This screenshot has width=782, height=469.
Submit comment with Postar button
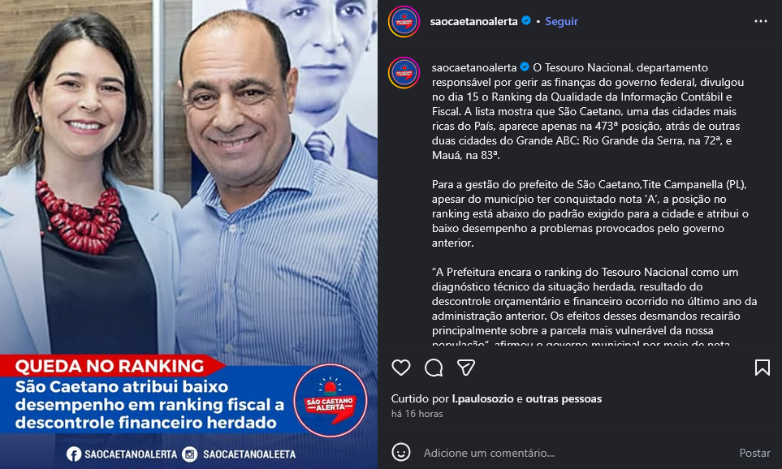click(x=754, y=453)
